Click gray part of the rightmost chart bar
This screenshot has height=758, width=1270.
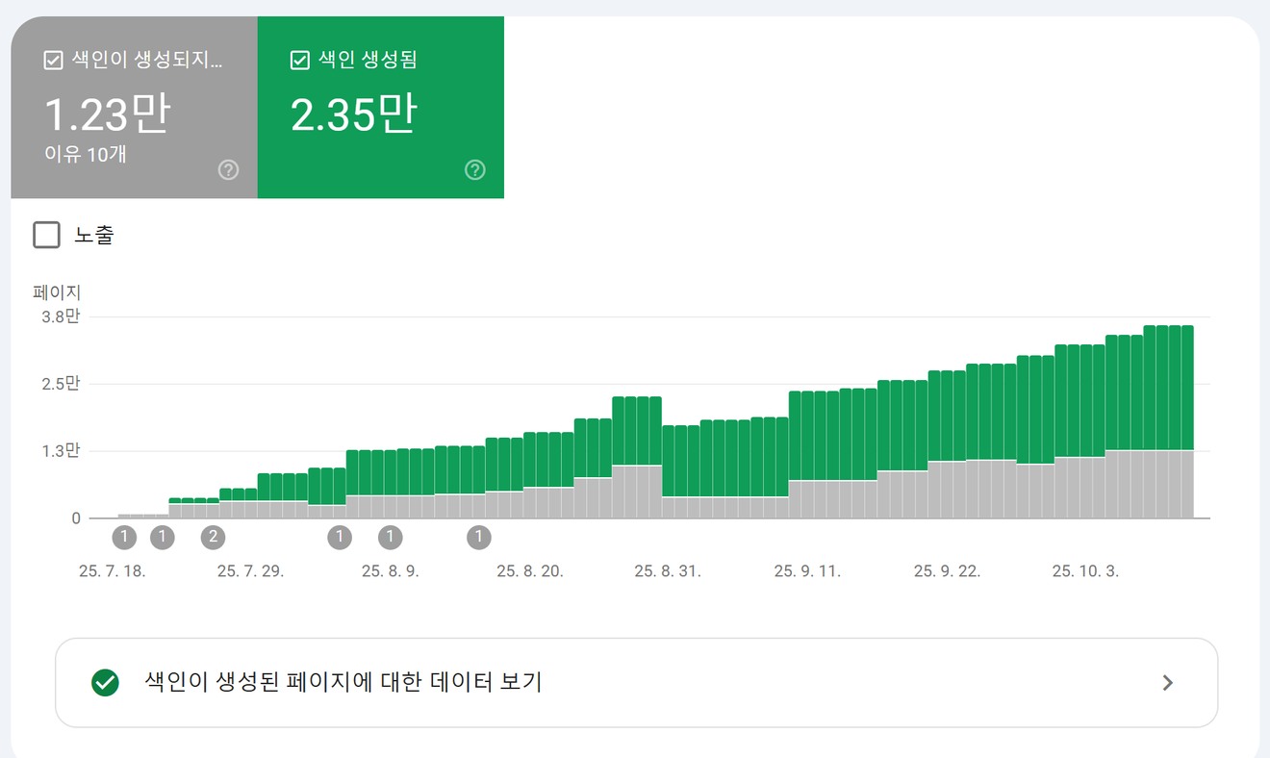click(x=1187, y=483)
